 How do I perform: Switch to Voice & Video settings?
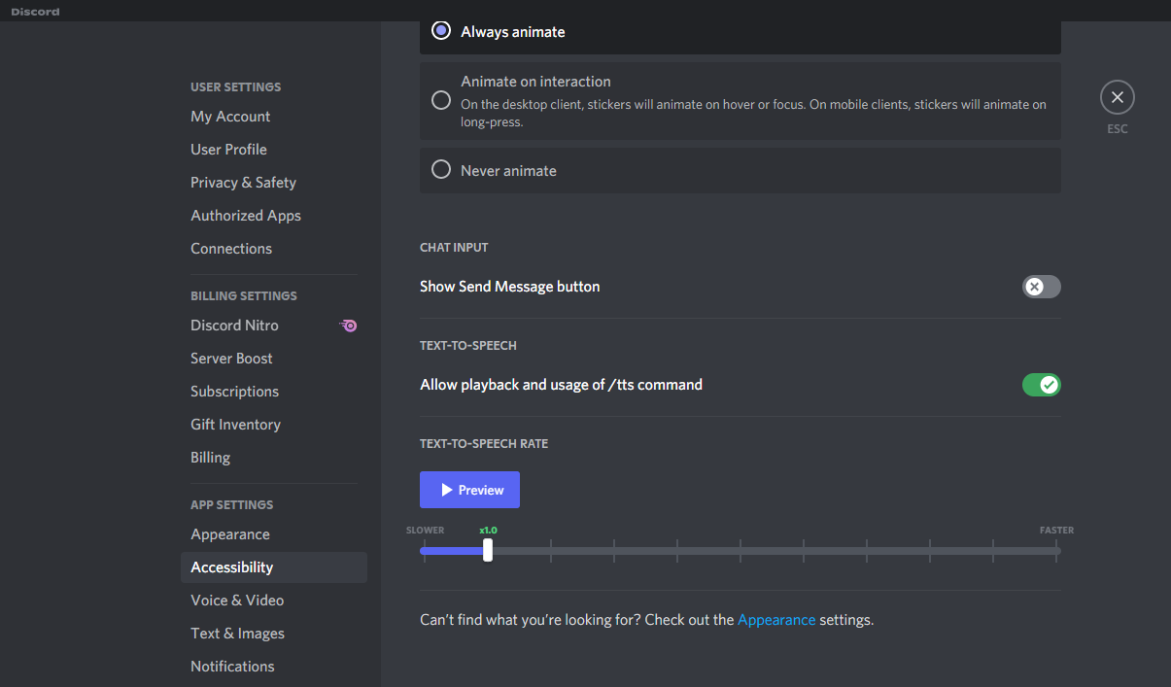pyautogui.click(x=237, y=600)
